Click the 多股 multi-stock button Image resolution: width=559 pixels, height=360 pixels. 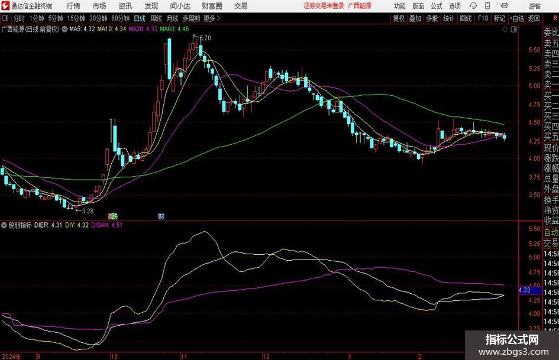coord(432,18)
